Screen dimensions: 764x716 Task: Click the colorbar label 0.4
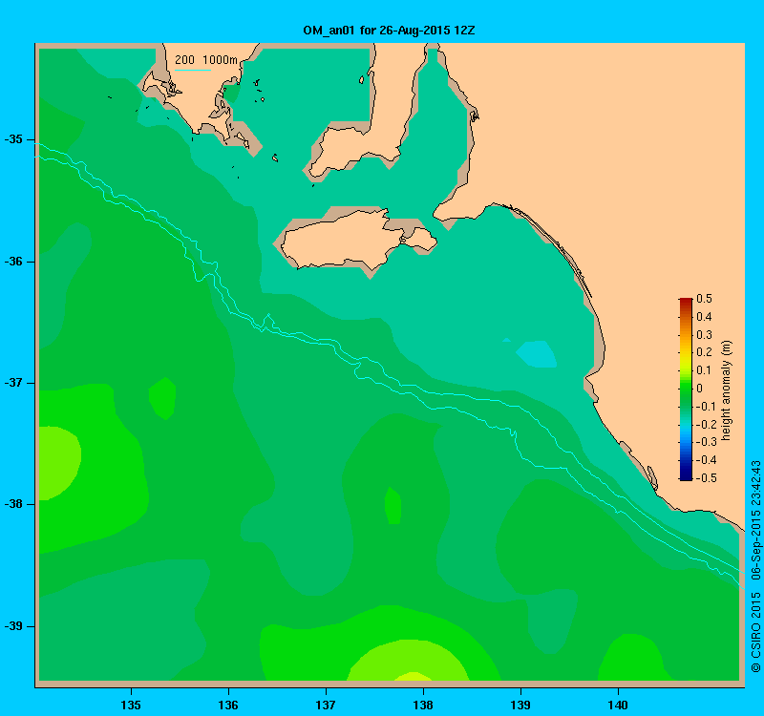point(704,317)
